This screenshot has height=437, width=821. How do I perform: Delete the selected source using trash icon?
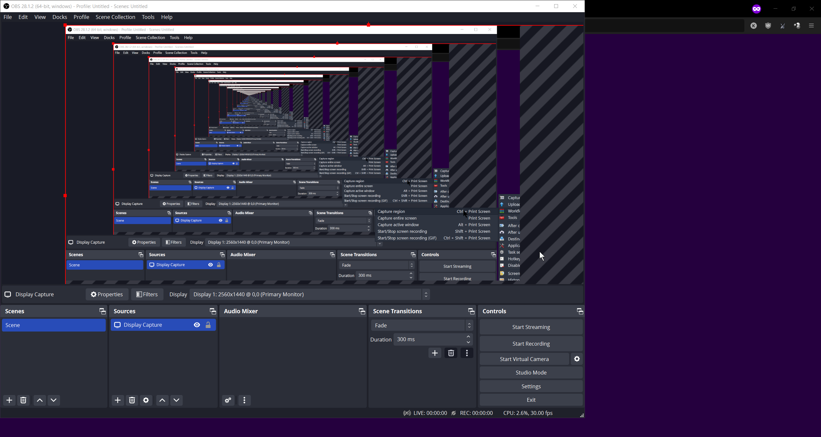tap(132, 400)
